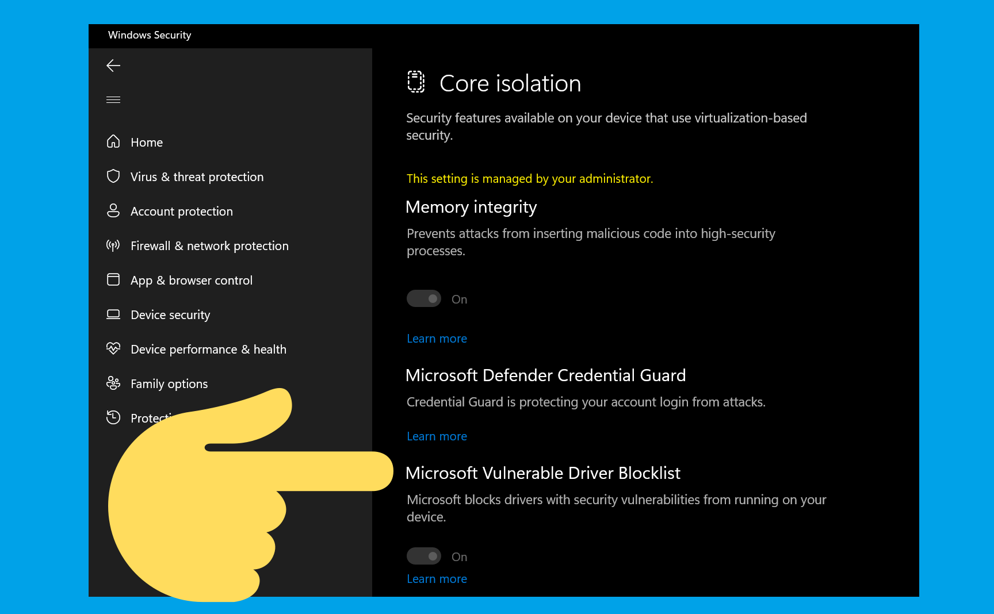Click the 'Prevents attacks from inserting malicious code' description
994x614 pixels.
tap(591, 242)
